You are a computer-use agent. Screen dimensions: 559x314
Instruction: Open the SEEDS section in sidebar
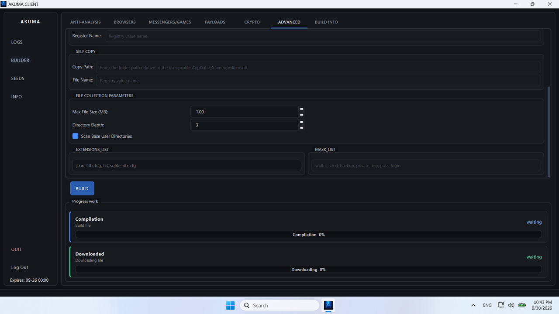coord(17,78)
